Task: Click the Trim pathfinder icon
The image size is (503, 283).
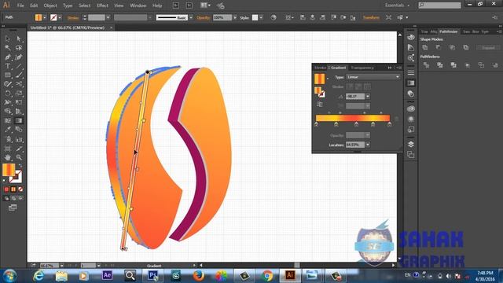Action: [x=440, y=65]
